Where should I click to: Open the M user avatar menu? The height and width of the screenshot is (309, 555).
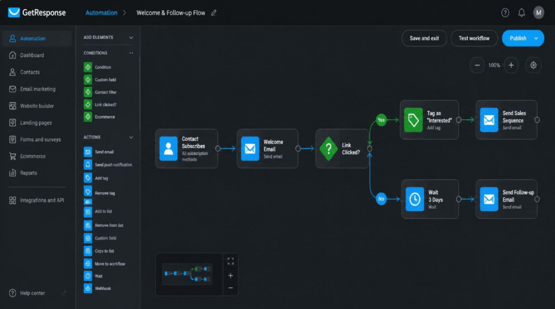(x=538, y=13)
